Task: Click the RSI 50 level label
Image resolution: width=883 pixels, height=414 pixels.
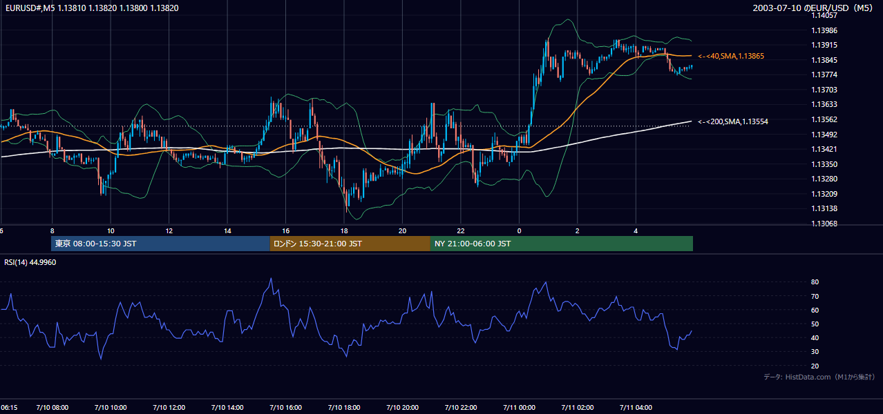Action: pos(815,324)
